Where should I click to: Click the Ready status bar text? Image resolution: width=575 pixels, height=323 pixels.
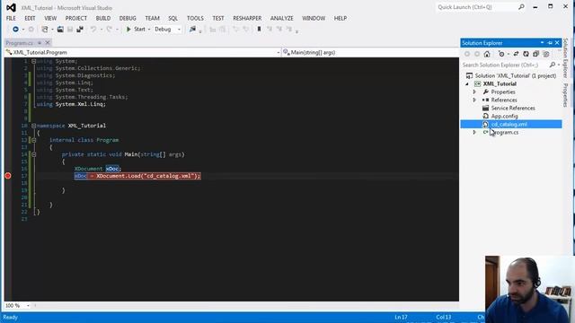pos(10,318)
